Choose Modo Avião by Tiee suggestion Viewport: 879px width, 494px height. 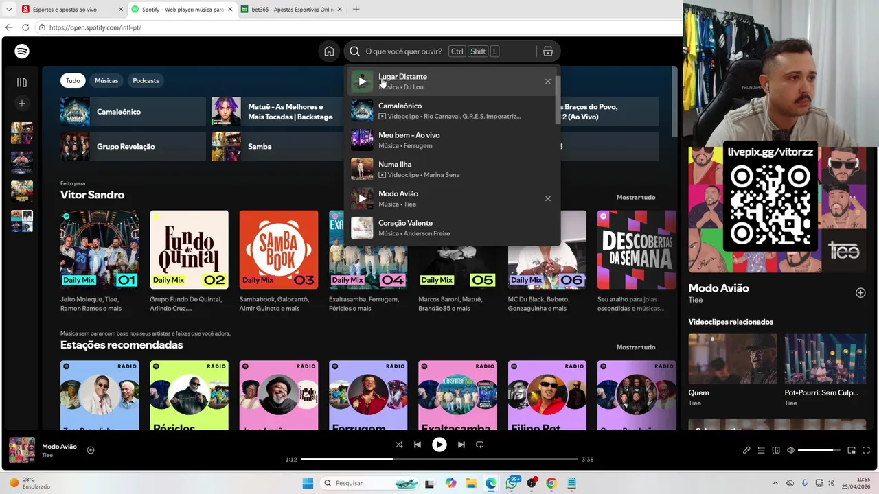(452, 198)
